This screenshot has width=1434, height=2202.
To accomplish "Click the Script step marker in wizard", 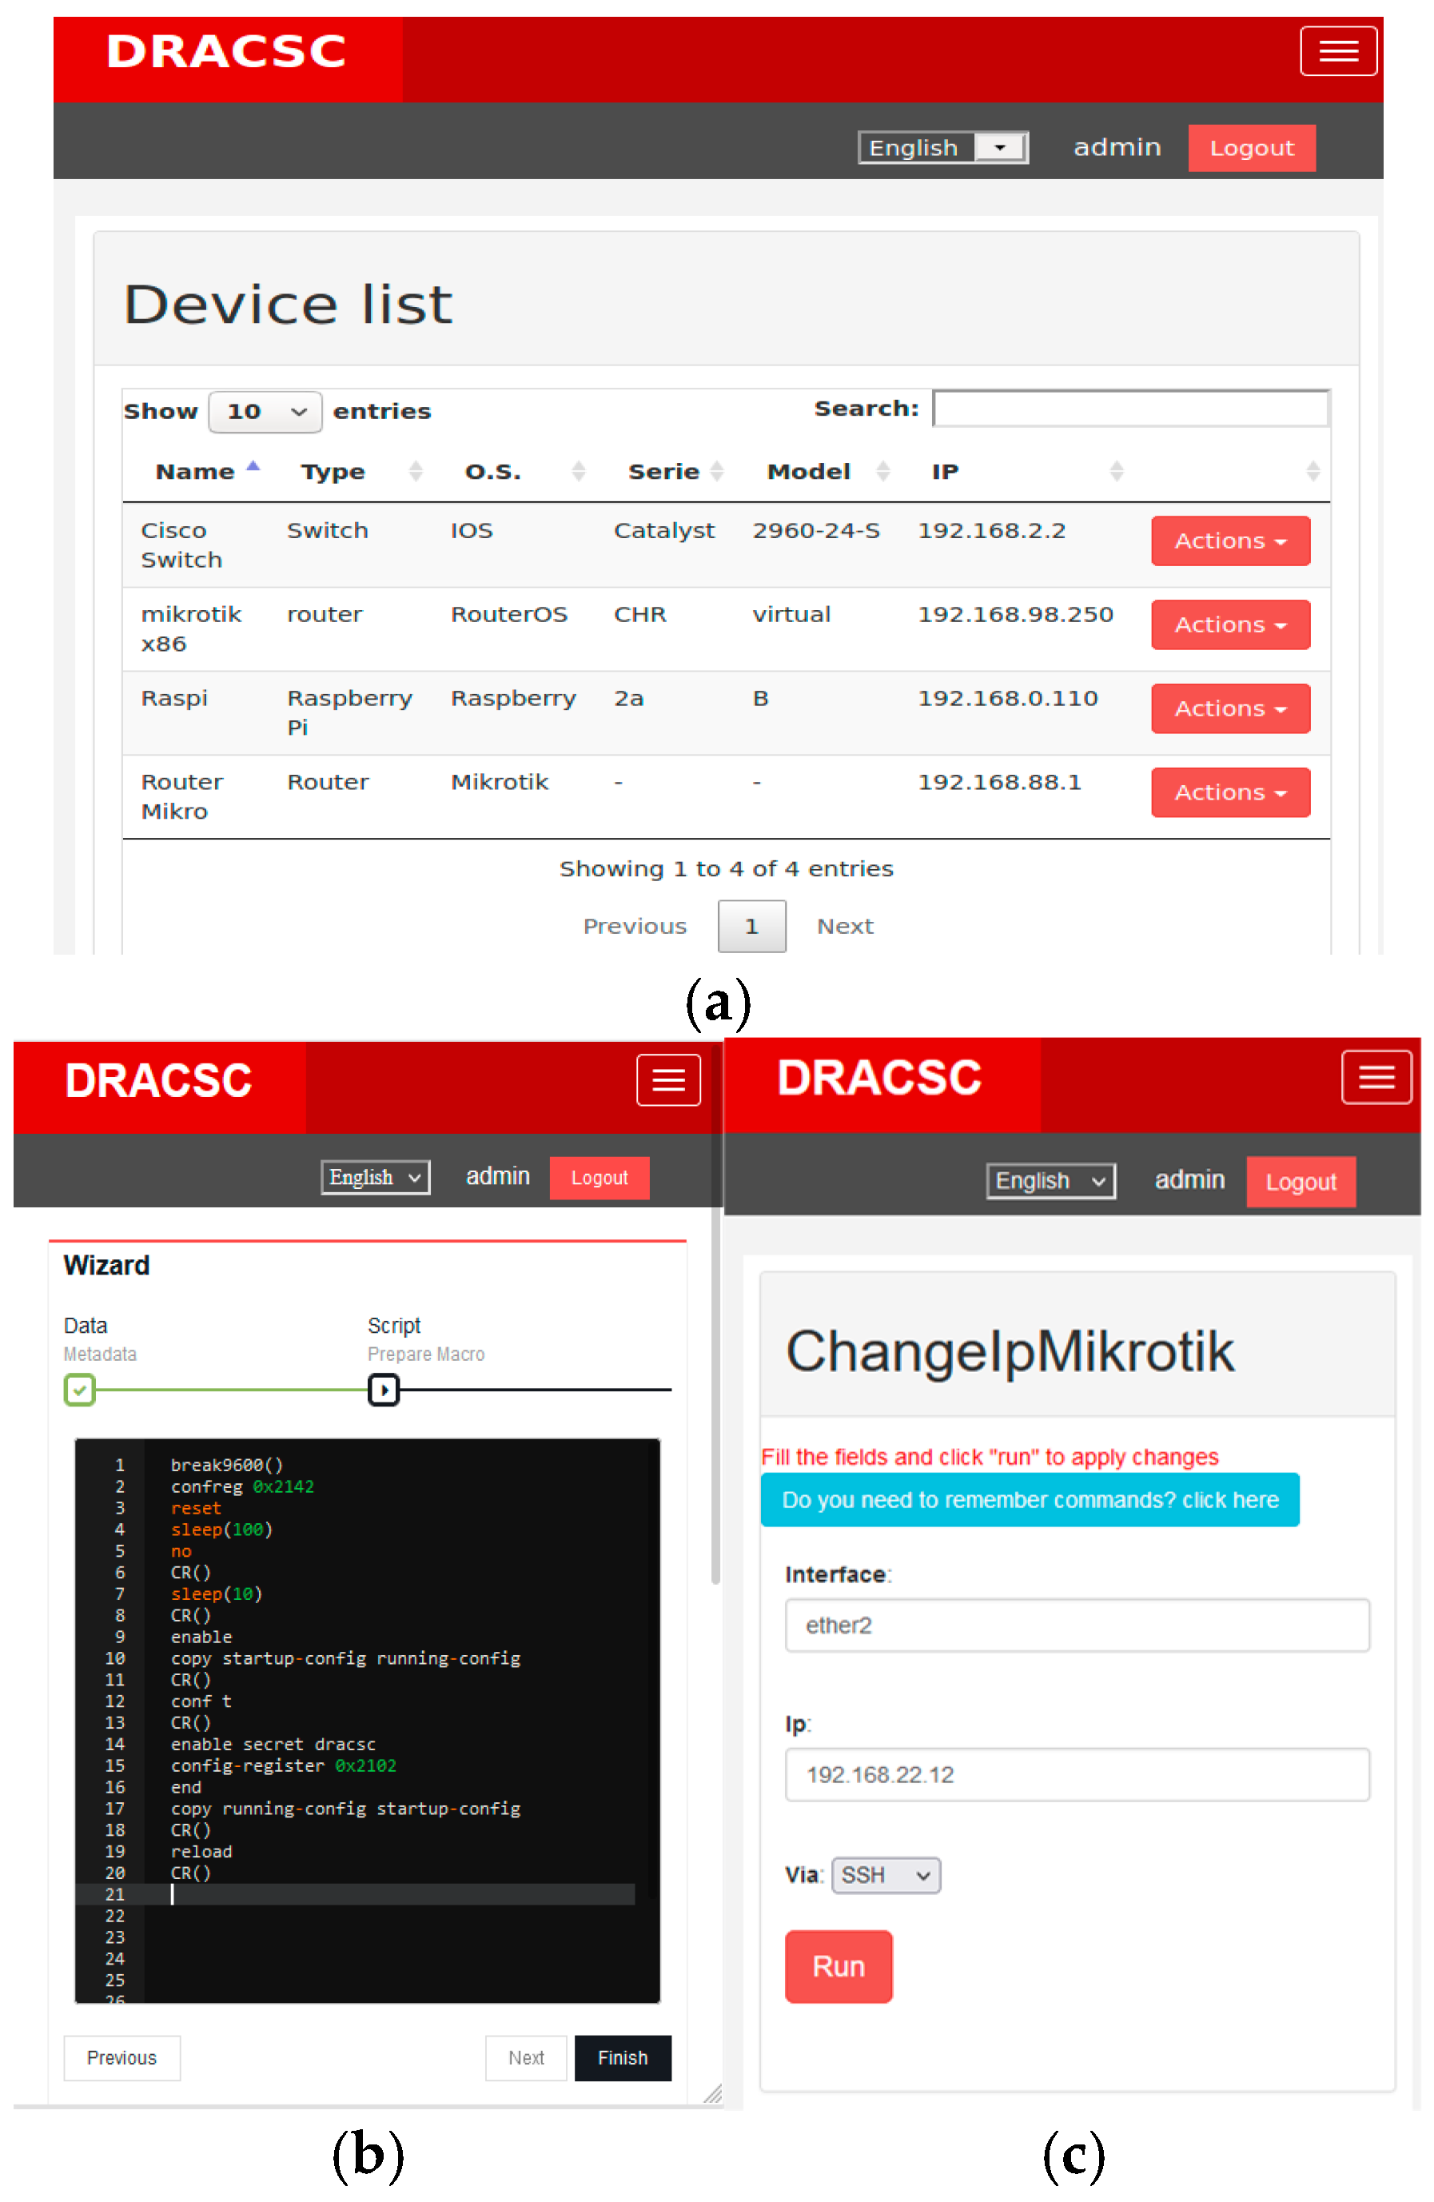I will pos(383,1389).
